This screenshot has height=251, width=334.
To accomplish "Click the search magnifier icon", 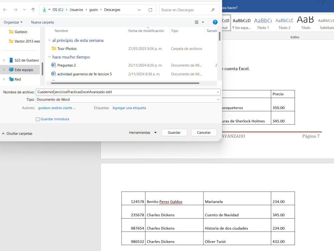I will [x=213, y=10].
